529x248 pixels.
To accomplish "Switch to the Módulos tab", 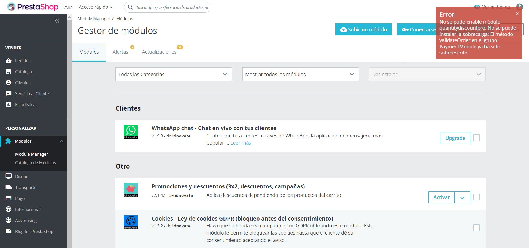I will 89,52.
